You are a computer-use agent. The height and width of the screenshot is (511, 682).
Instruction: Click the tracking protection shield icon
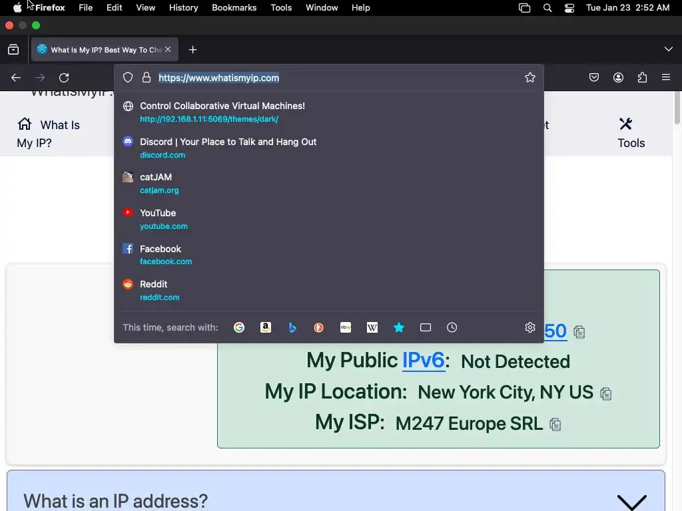click(128, 77)
